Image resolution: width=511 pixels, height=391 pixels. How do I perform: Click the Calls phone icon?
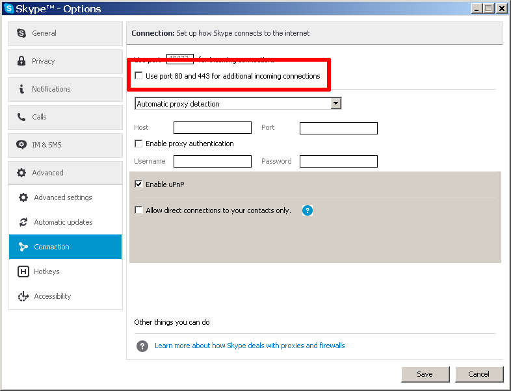[x=21, y=117]
